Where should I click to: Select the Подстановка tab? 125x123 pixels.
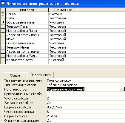[x=41, y=75]
